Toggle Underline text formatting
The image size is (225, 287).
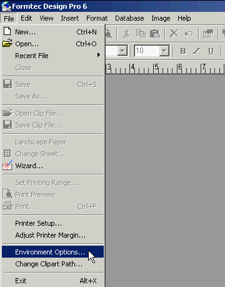click(x=211, y=51)
